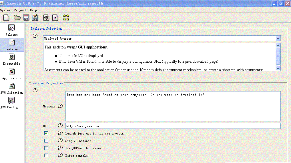Image resolution: width=291 pixels, height=163 pixels.
Task: Click the help icon in Skeleton Selection
Action: tap(35, 36)
